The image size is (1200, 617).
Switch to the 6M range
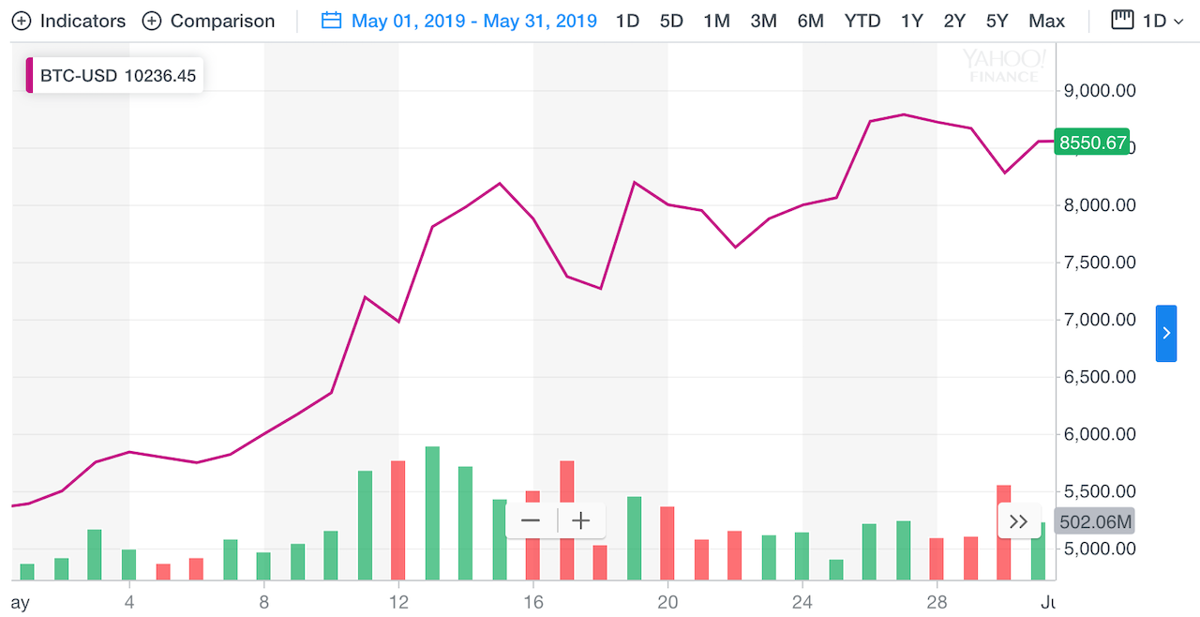(810, 21)
